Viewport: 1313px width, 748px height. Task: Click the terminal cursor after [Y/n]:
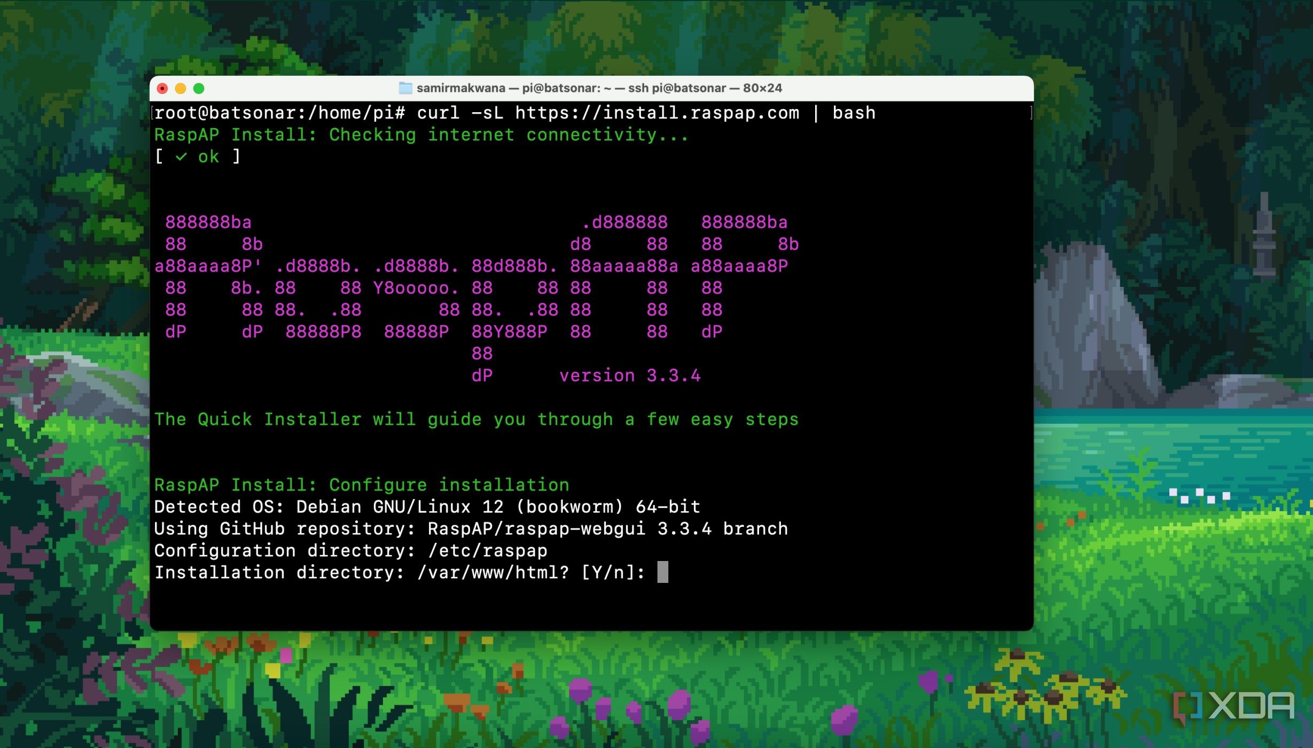point(663,572)
